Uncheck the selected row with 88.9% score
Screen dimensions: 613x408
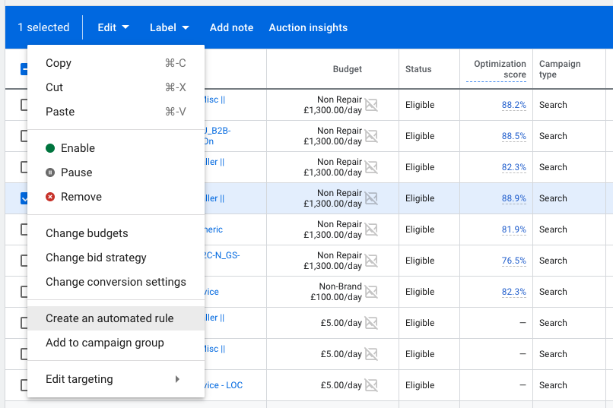coord(24,198)
